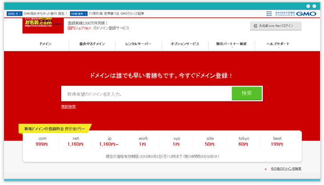Select the .site 50円 domain price

pyautogui.click(x=210, y=141)
